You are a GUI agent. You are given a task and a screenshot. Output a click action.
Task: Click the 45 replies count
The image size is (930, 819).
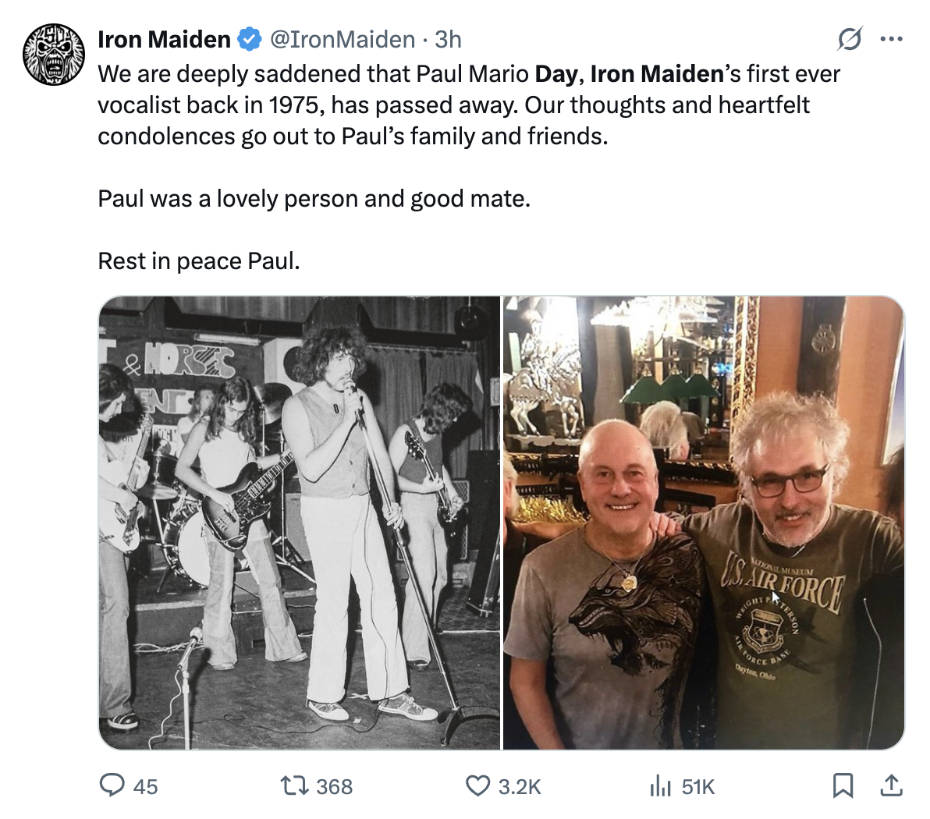coord(145,786)
